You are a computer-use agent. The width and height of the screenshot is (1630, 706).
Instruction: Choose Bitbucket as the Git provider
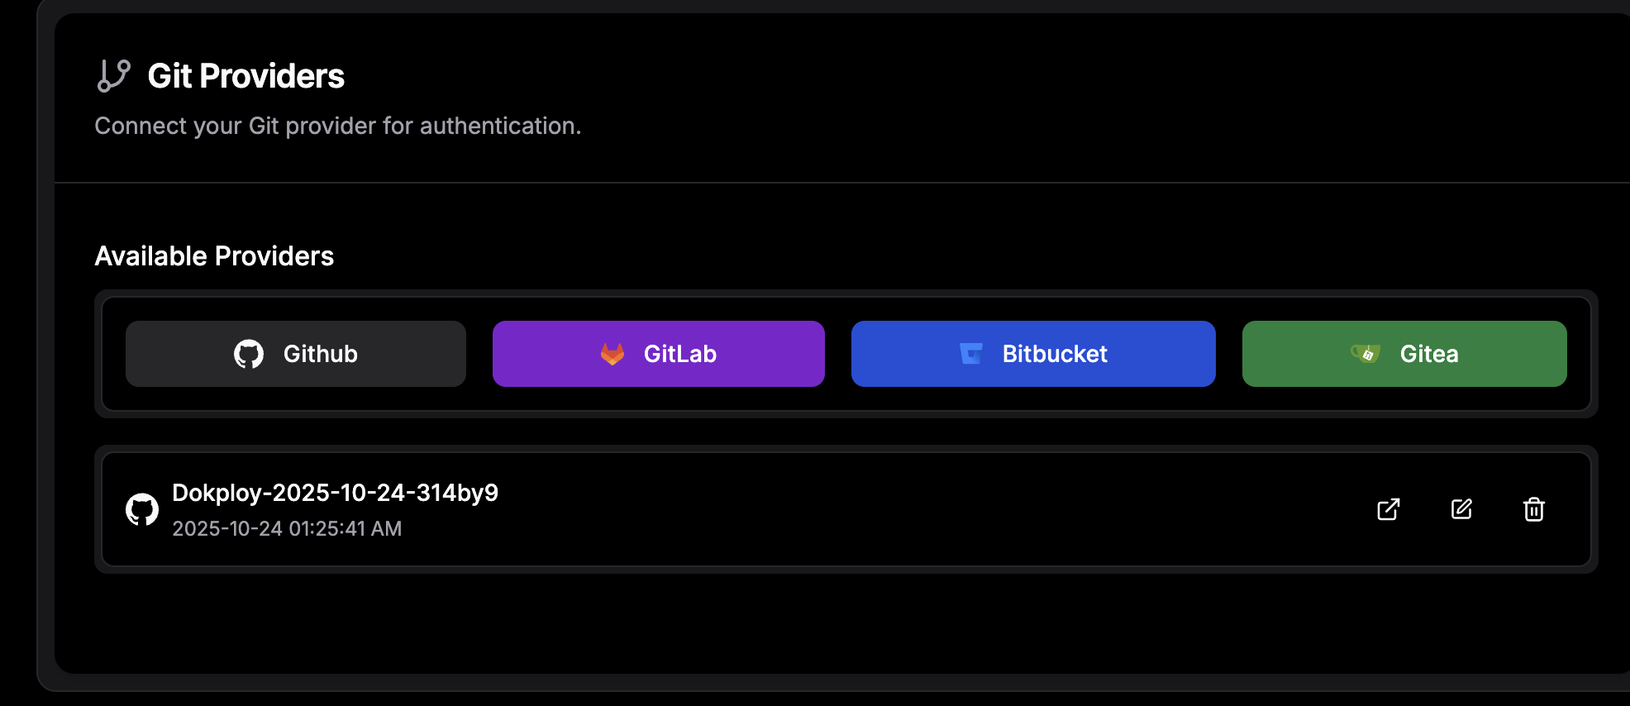(1032, 354)
